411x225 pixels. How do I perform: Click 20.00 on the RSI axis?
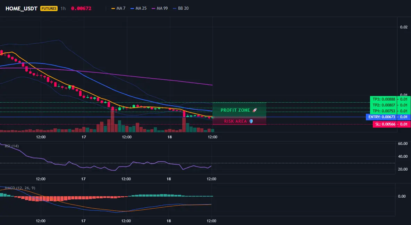click(403, 169)
